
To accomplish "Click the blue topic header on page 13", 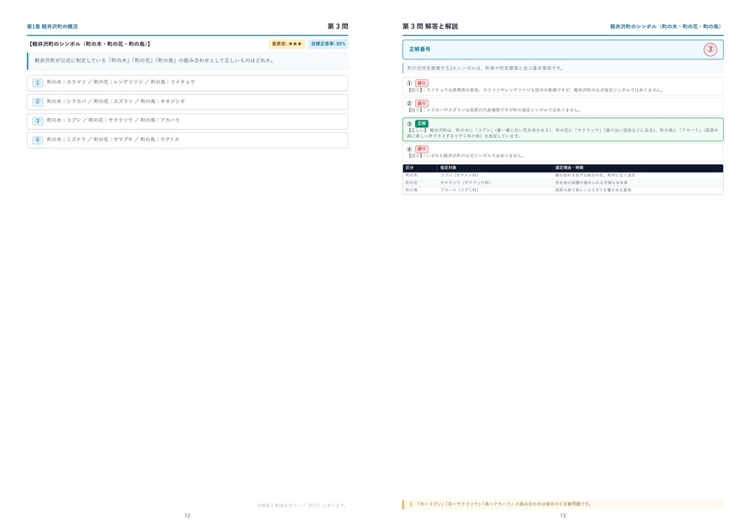I will pos(666,27).
